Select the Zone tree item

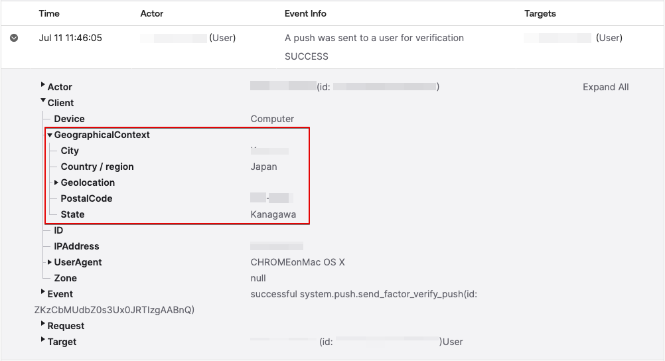click(x=65, y=278)
